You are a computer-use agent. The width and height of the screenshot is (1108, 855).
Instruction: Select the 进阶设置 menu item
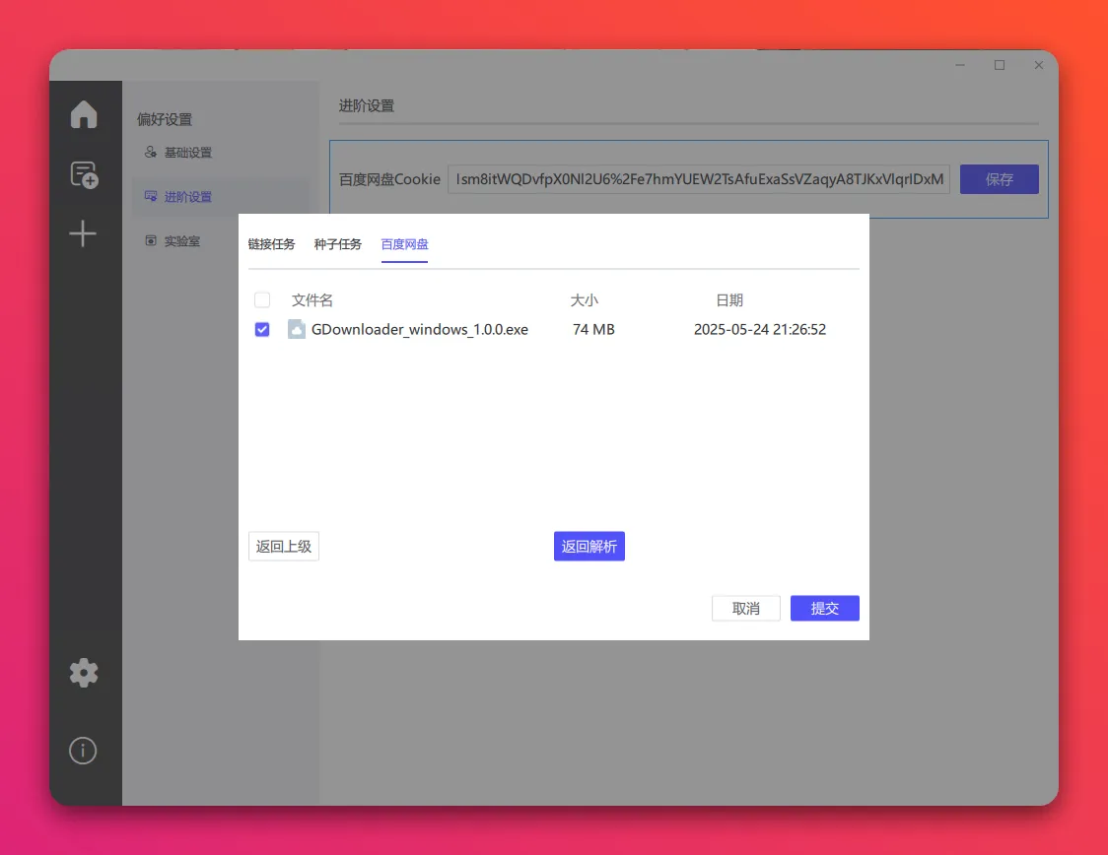click(187, 197)
